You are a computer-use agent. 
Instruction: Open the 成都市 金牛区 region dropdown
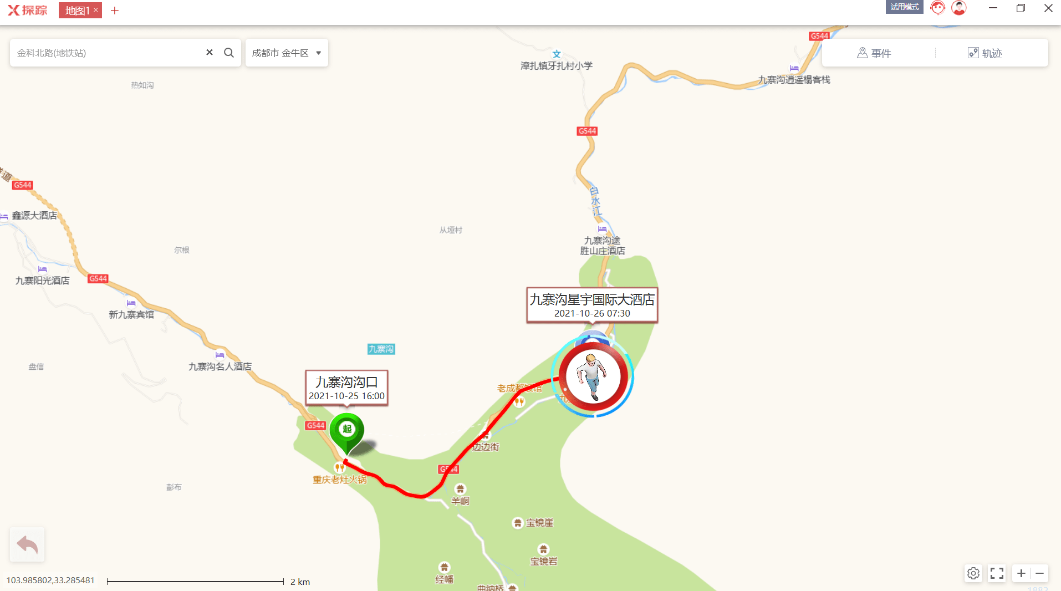click(x=287, y=53)
